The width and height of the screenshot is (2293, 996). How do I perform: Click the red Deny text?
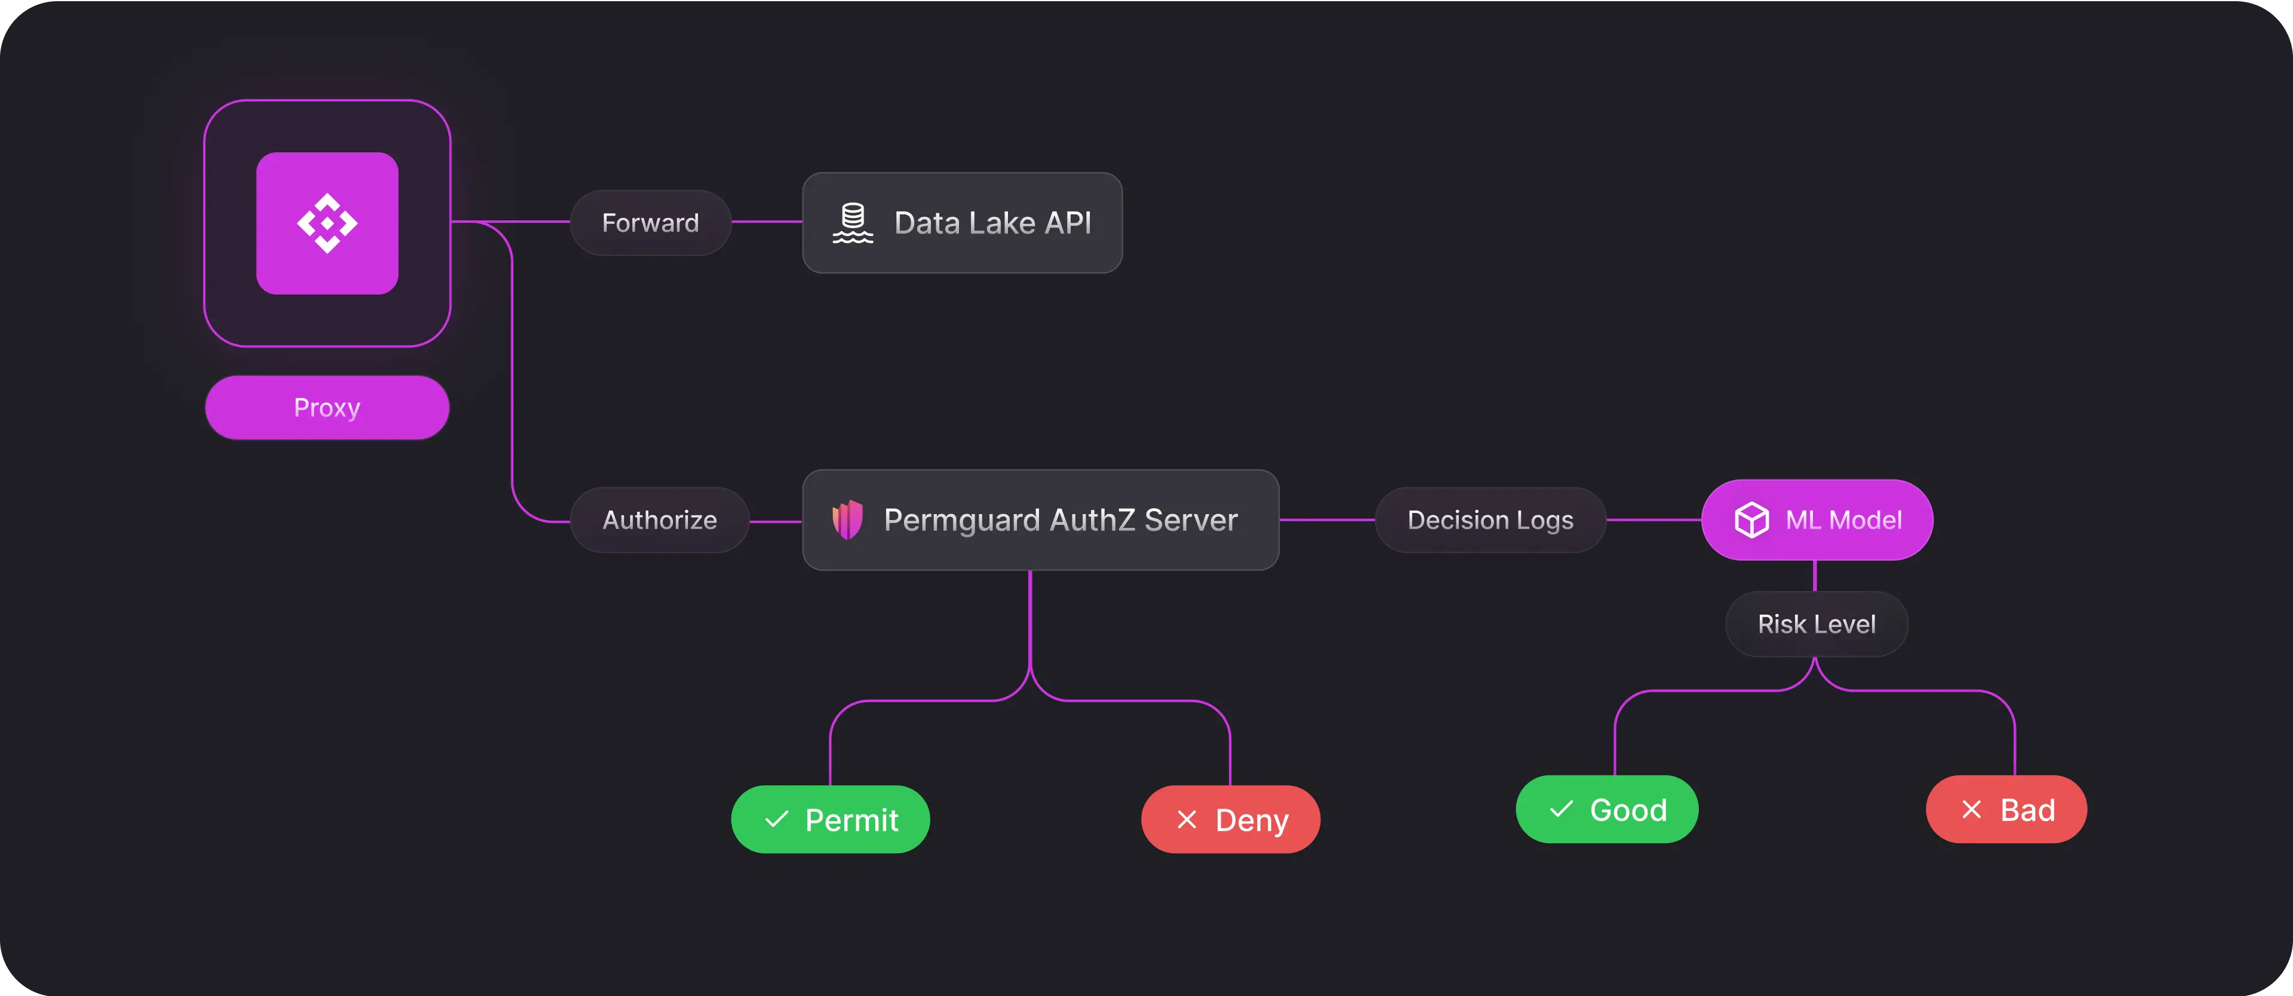click(1250, 820)
